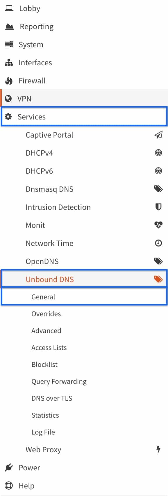This screenshot has height=496, width=168.
Task: Open Reporting via the chart icon
Action: click(9, 26)
